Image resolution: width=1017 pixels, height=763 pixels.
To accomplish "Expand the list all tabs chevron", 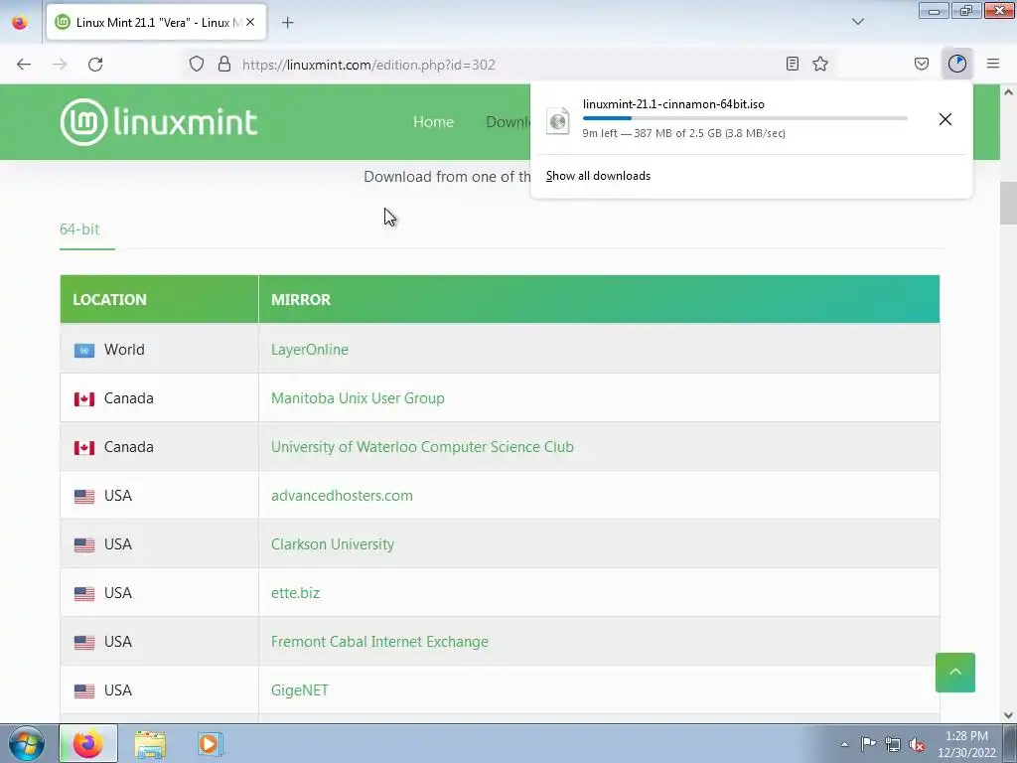I will [x=858, y=22].
